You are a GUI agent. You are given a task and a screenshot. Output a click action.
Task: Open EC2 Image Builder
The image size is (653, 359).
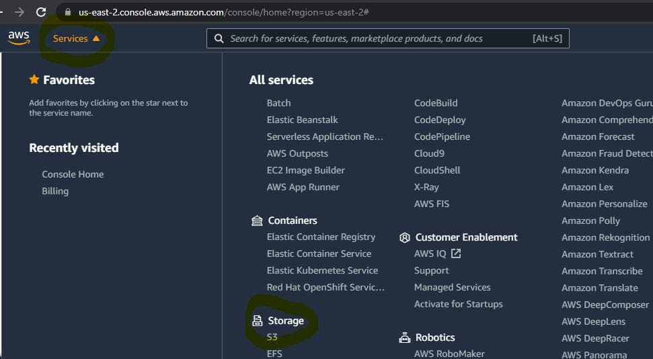pyautogui.click(x=306, y=170)
